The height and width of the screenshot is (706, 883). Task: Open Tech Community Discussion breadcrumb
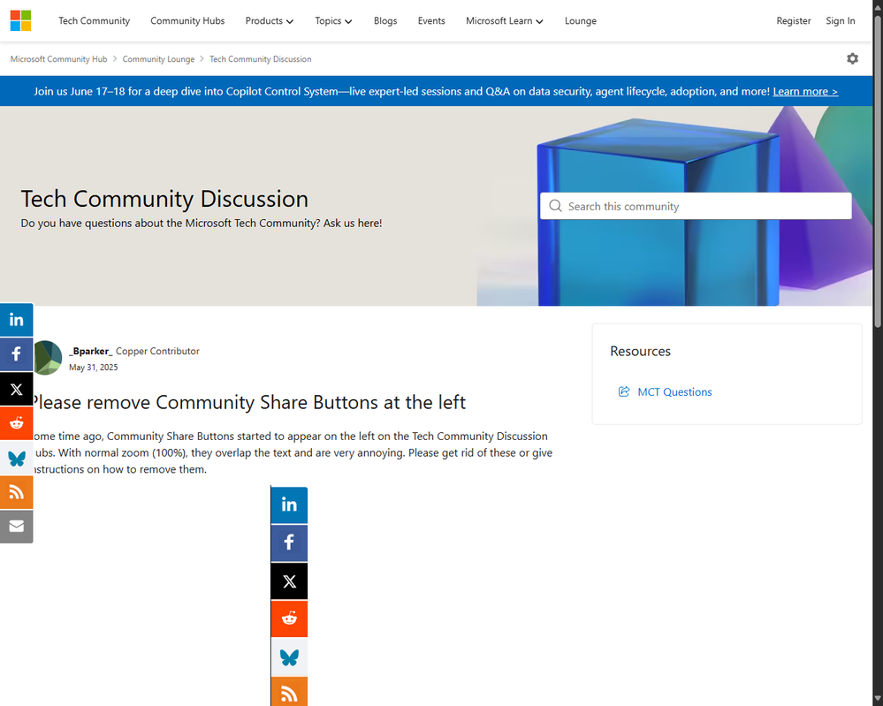coord(260,59)
